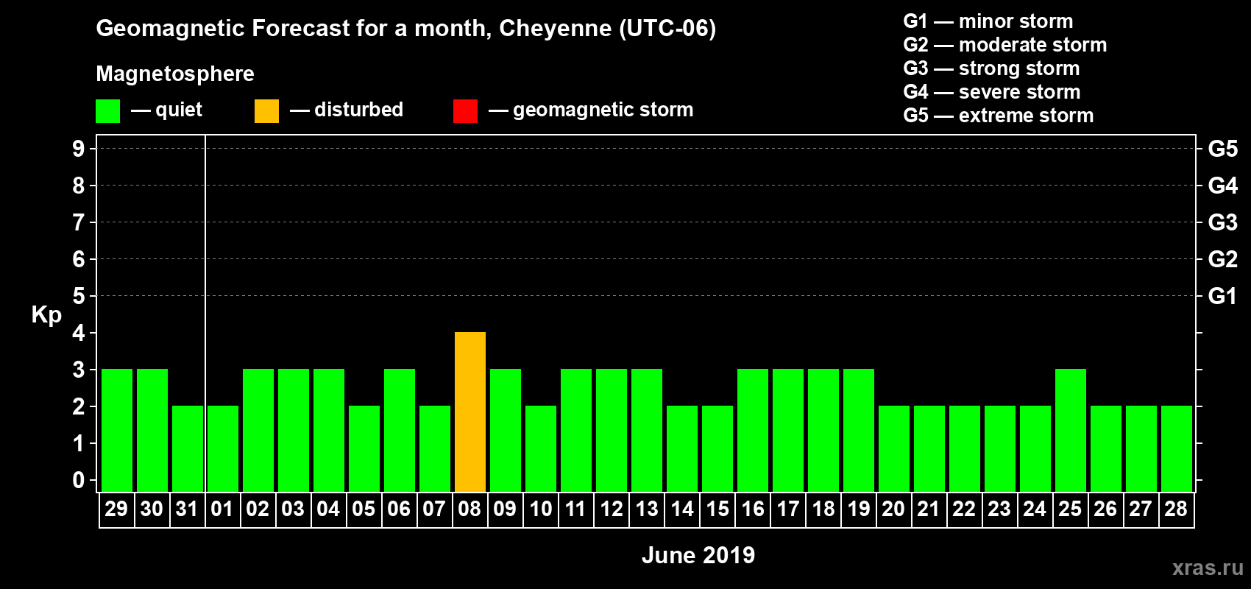Select the date label 15
1251x589 pixels.
tap(717, 509)
